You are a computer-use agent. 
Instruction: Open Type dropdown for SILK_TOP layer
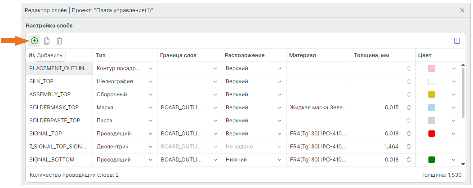click(151, 81)
